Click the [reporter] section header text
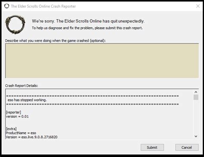The image size is (204, 157). click(x=13, y=112)
